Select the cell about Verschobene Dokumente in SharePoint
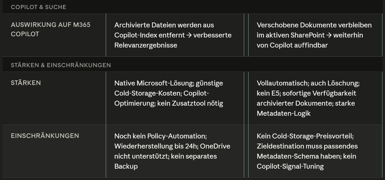385x180 pixels. pyautogui.click(x=315, y=35)
